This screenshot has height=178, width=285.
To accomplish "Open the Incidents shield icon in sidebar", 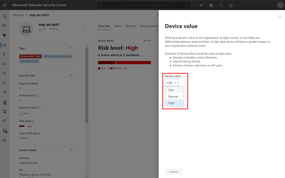I will 4,35.
